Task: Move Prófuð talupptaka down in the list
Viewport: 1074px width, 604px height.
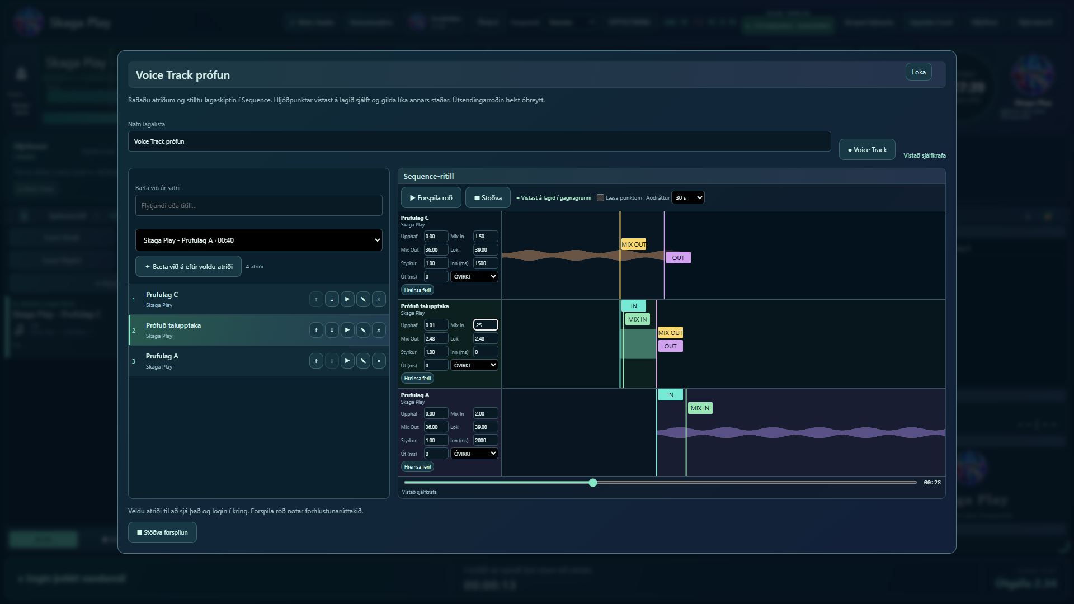Action: pyautogui.click(x=332, y=330)
